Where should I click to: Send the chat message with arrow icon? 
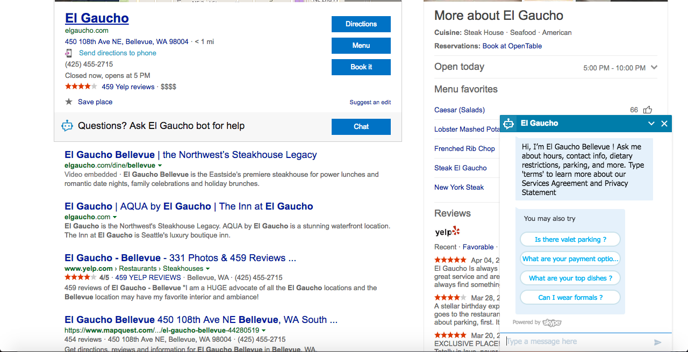657,342
